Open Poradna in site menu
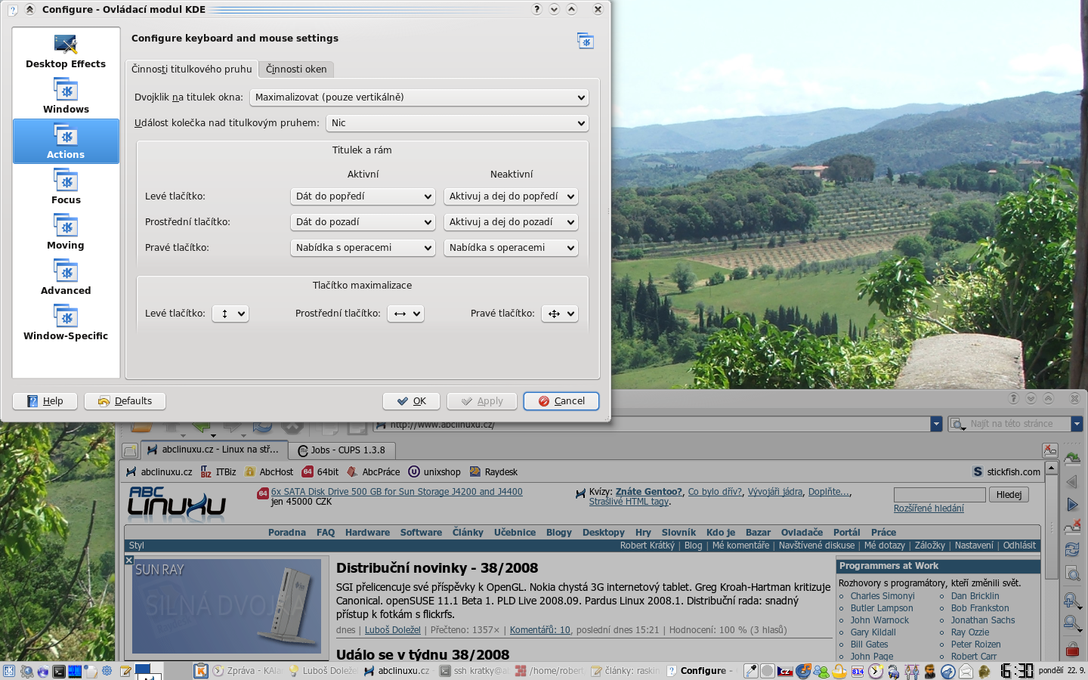This screenshot has width=1088, height=680. (x=287, y=533)
